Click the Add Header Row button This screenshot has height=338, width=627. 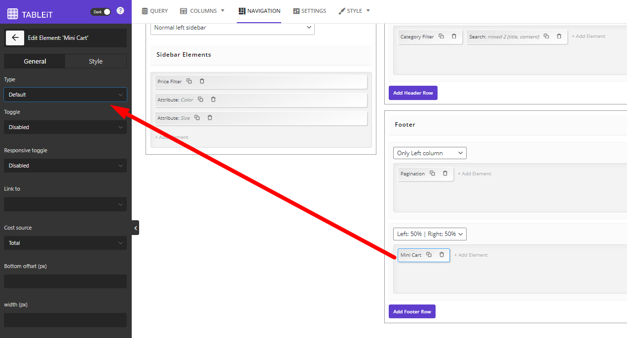tap(412, 93)
